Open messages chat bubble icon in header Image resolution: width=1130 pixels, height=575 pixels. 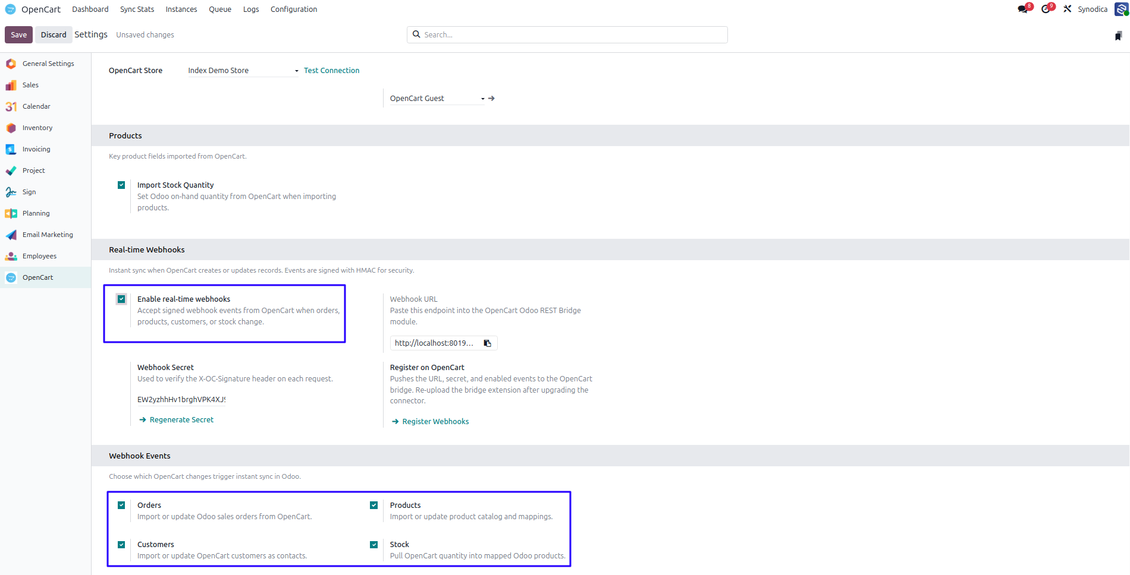tap(1023, 9)
